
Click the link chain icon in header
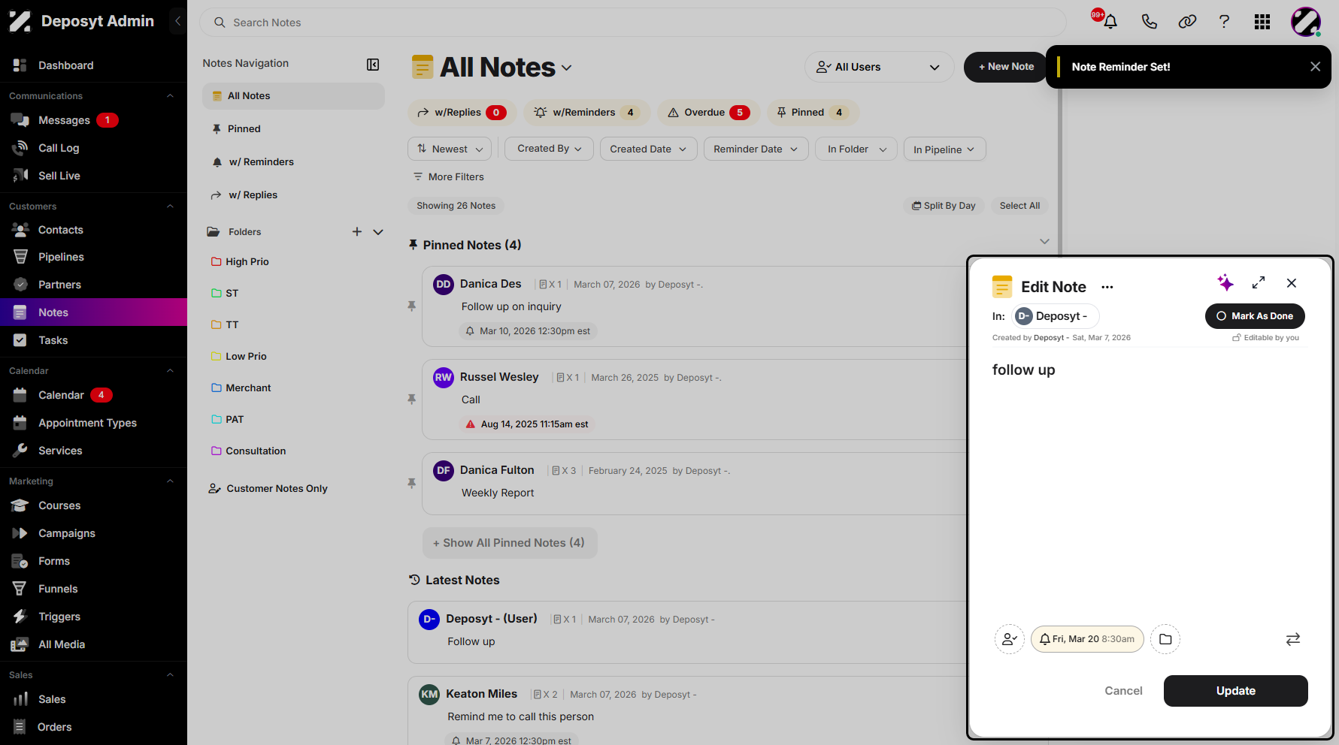click(1187, 22)
